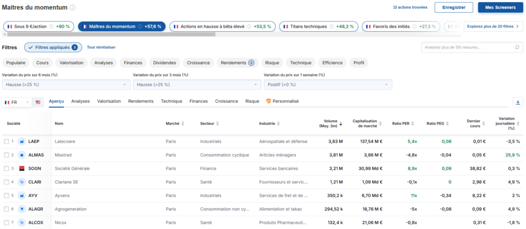Switch to the Valorisation table tab
Viewport: 526px width, 229px height.
(x=109, y=102)
